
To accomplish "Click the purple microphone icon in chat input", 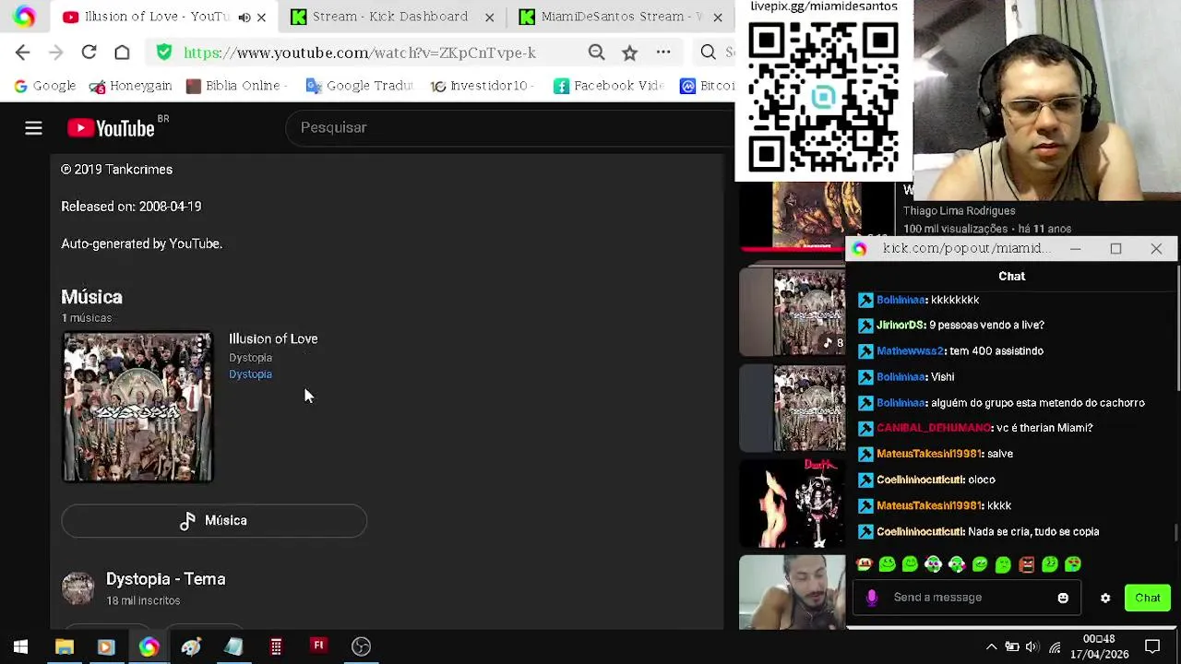I will coord(872,598).
